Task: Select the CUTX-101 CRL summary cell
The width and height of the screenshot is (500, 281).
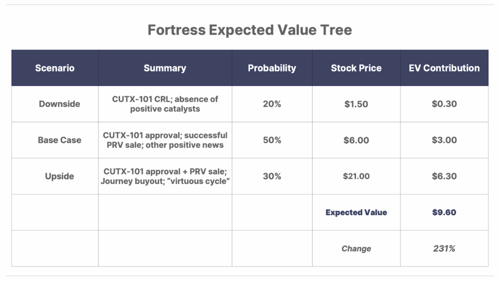Action: coord(165,104)
